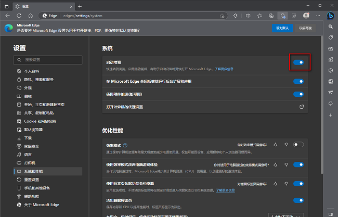Screen dimensions: 338x217
Task: Open the 语言 settings section
Action: (x=48, y=155)
